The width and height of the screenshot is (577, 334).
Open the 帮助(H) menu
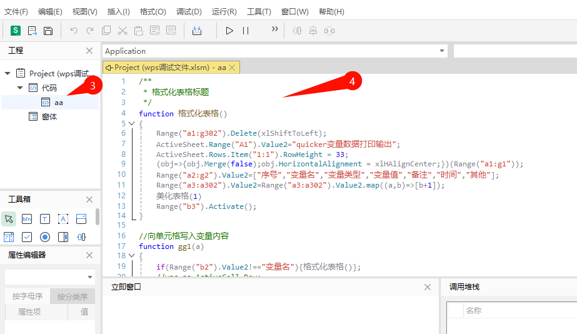(331, 12)
